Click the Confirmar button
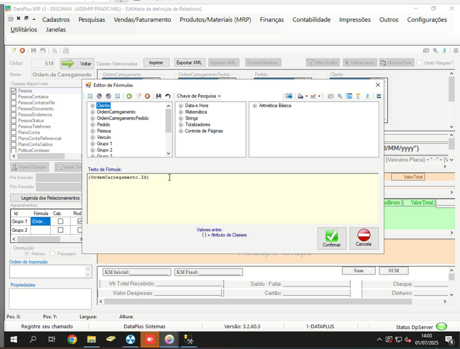 click(332, 238)
